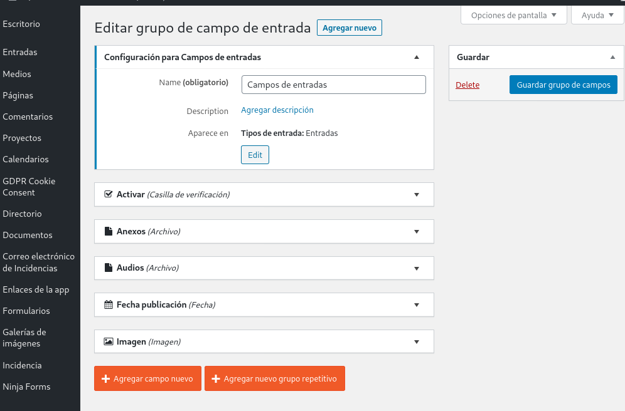Click the file icon beside Audios field

click(108, 268)
